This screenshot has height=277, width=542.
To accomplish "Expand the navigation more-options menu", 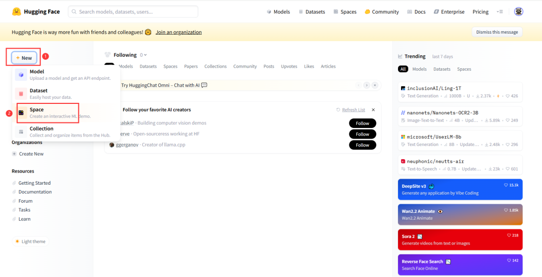I will [499, 12].
